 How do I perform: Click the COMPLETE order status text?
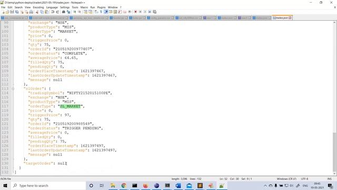tap(74, 53)
